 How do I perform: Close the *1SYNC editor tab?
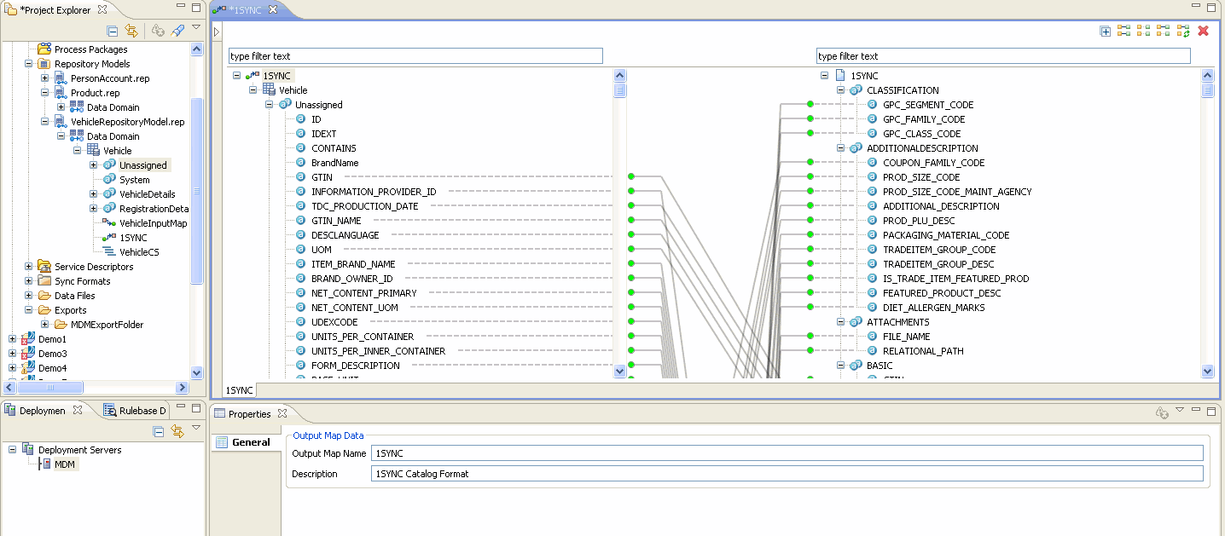coord(273,10)
